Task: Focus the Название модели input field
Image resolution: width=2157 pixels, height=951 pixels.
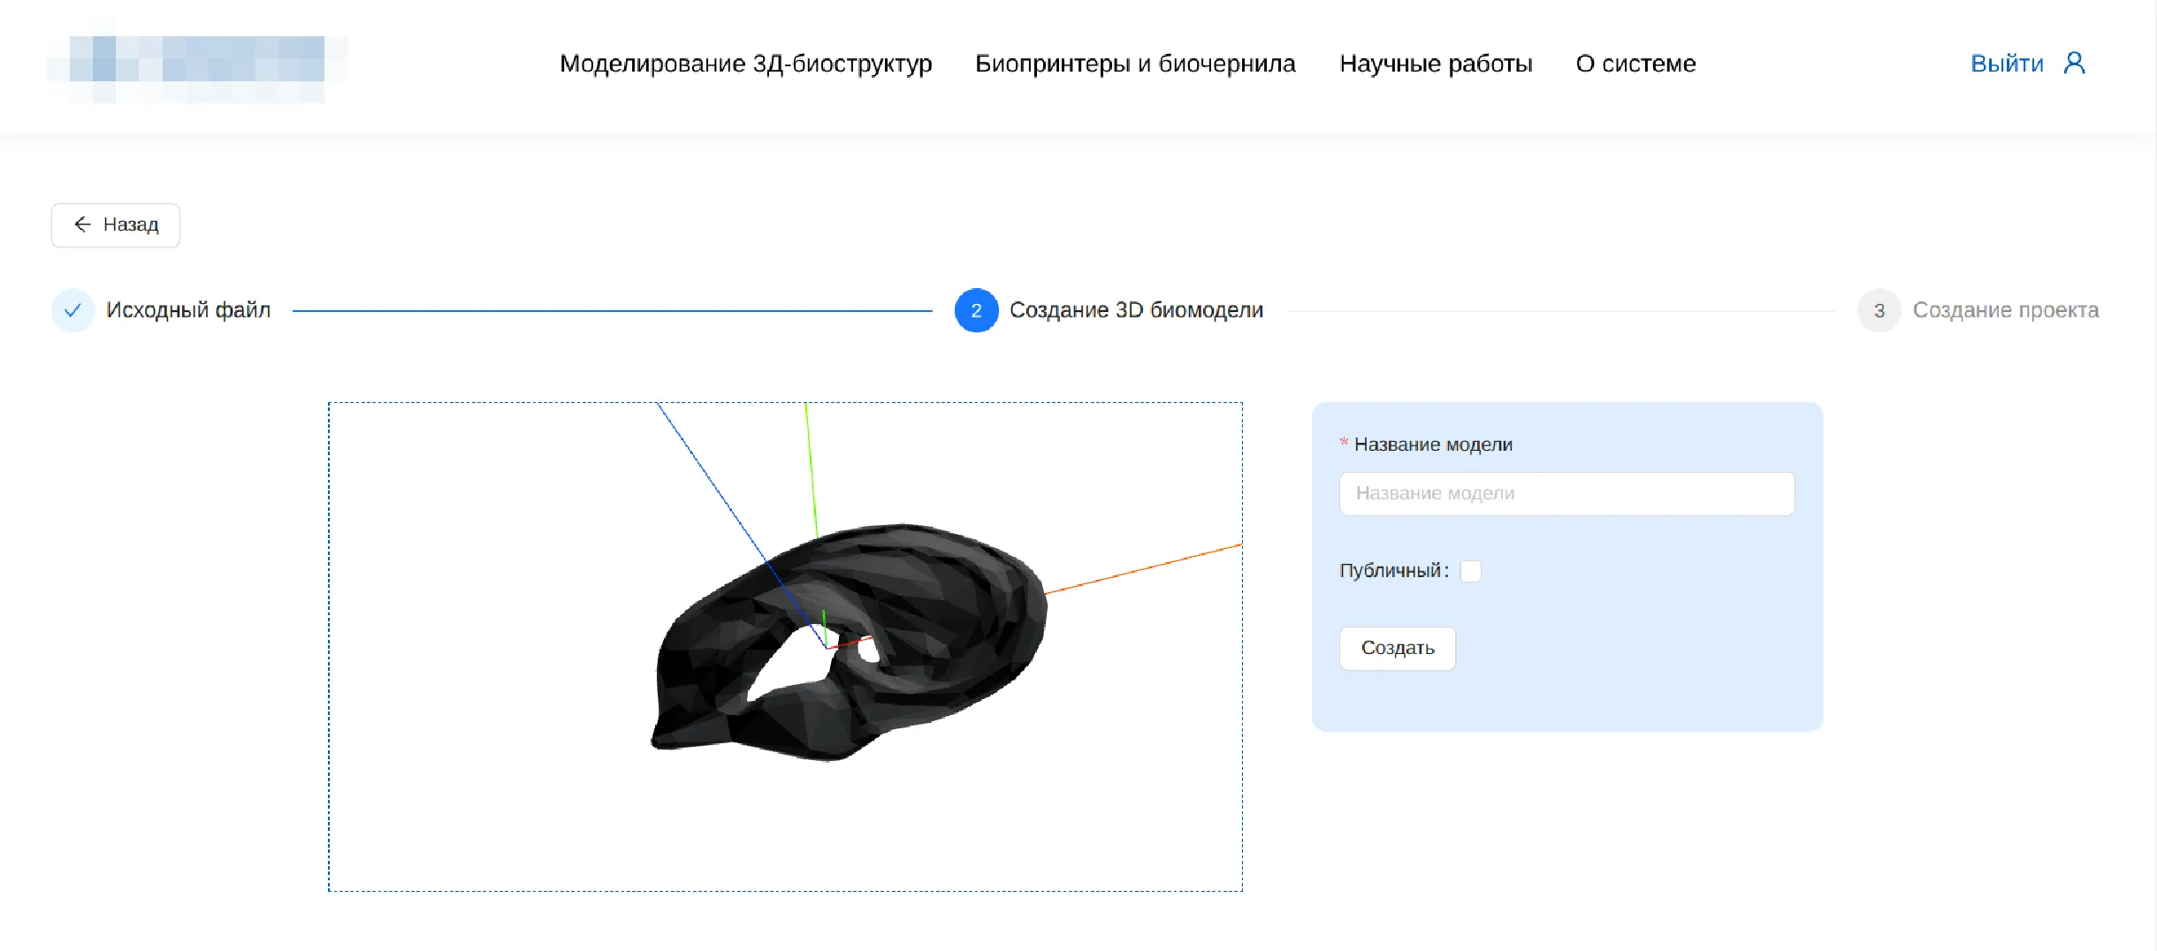Action: (x=1566, y=493)
